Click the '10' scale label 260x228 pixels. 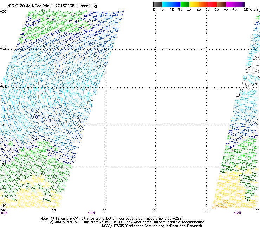click(x=172, y=9)
